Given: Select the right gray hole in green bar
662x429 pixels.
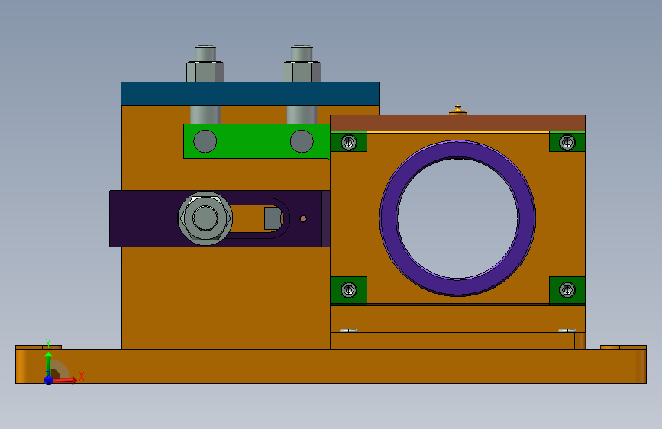Looking at the screenshot, I should click(302, 141).
